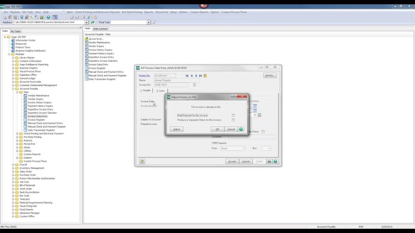
Task: Switch to the 2. Lines tab
Action: pos(160,91)
